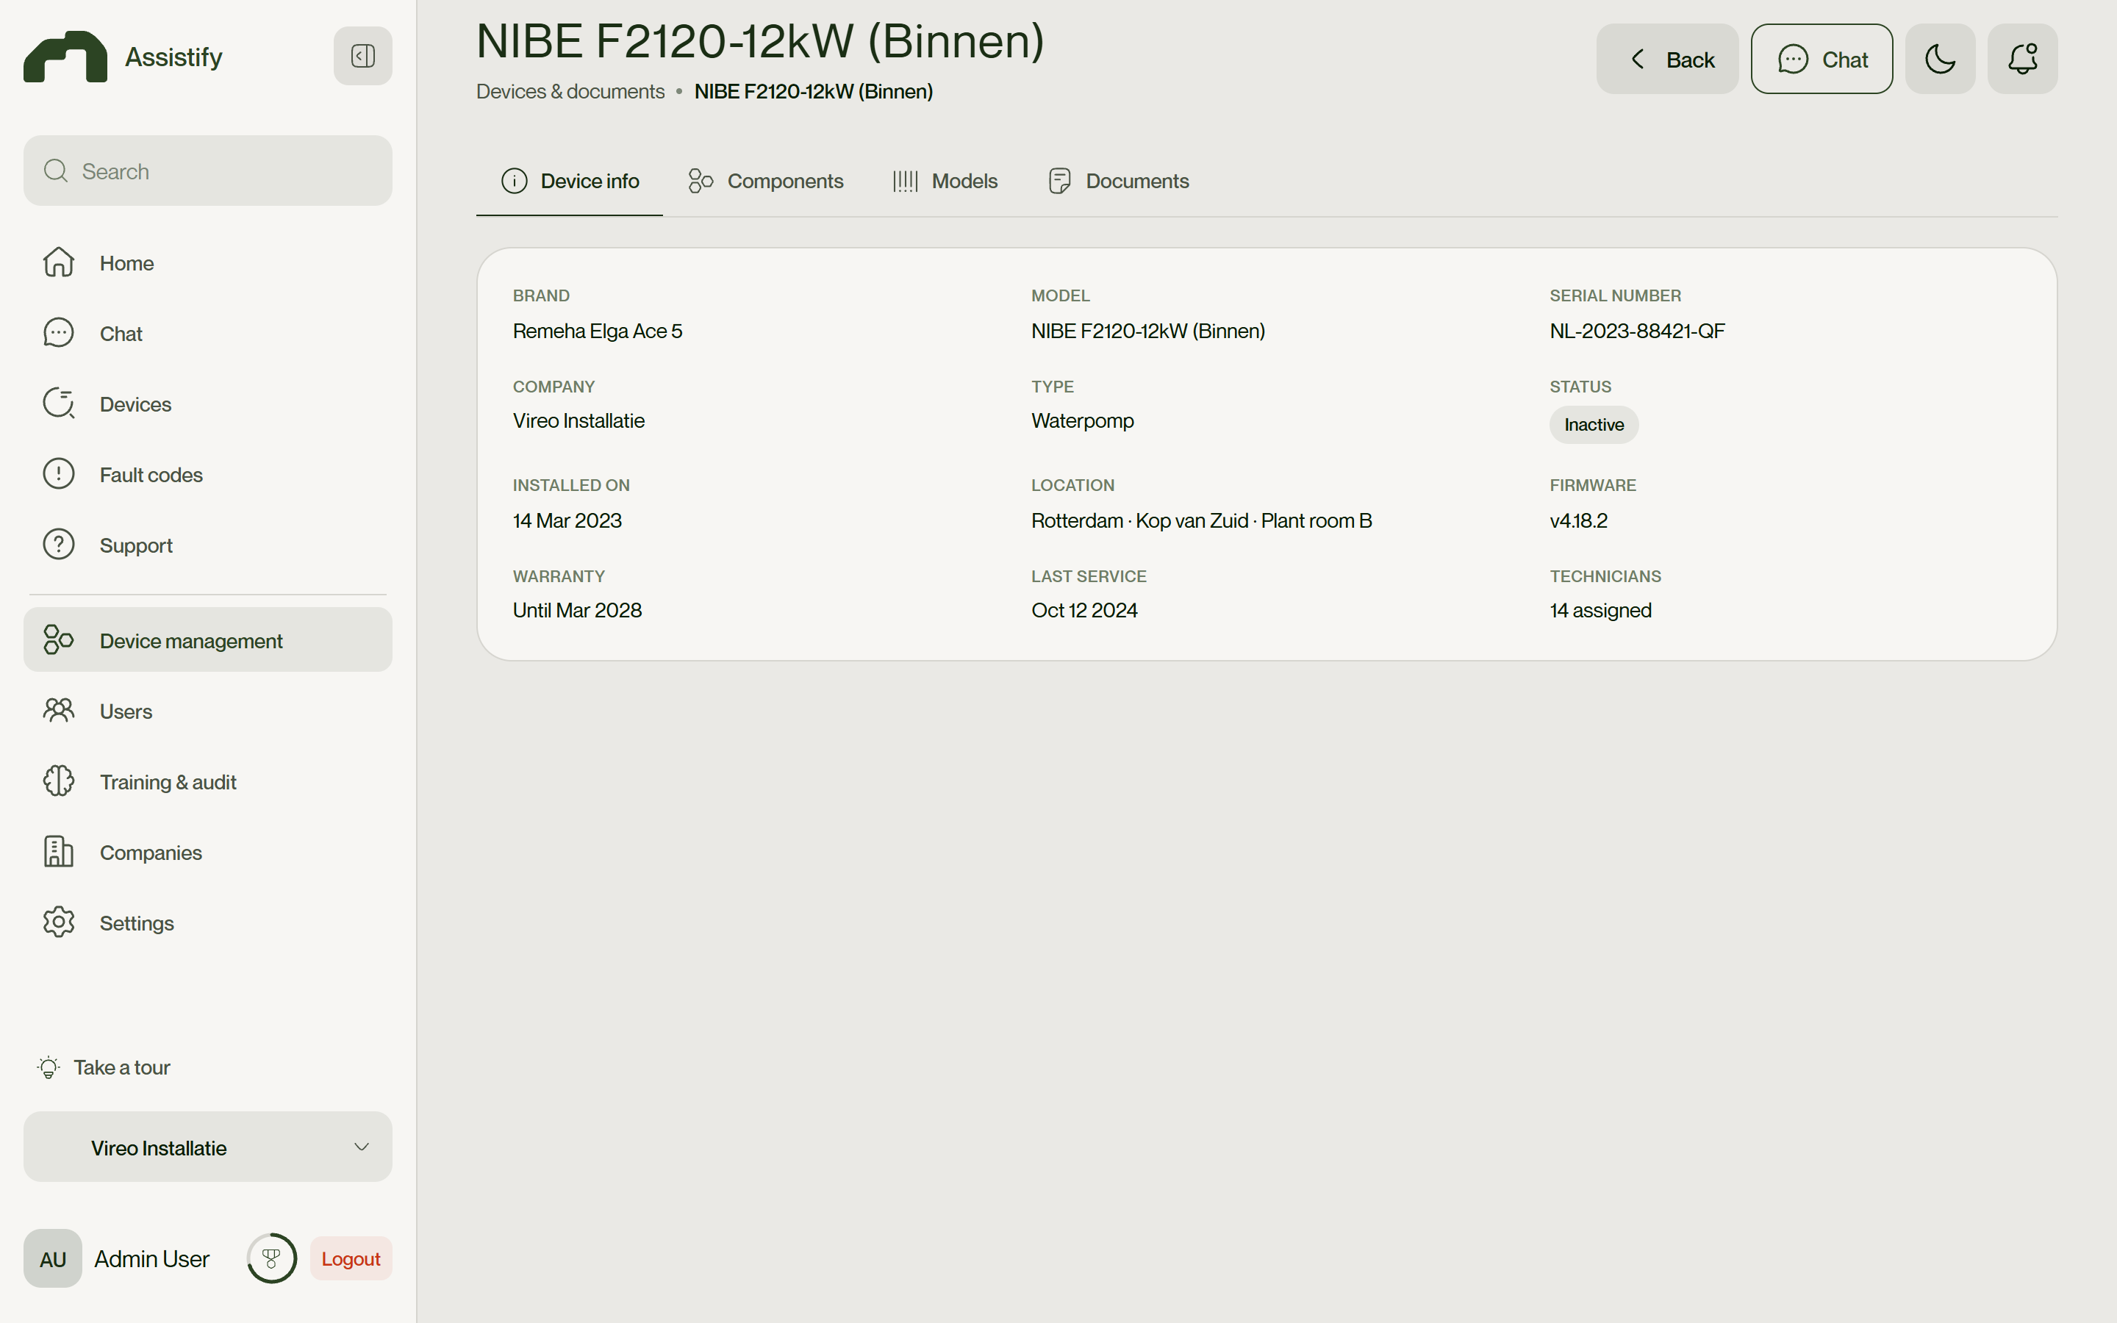Open notifications bell icon
Viewport: 2117px width, 1323px height.
pos(2021,59)
